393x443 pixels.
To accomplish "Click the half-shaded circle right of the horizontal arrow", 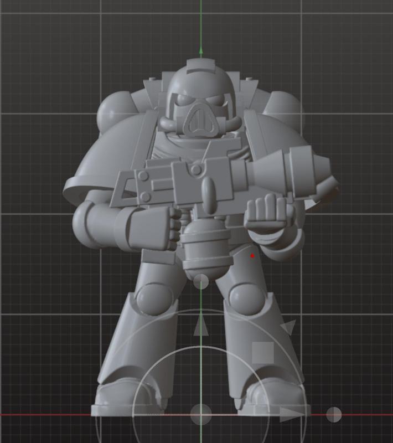I will 334,414.
